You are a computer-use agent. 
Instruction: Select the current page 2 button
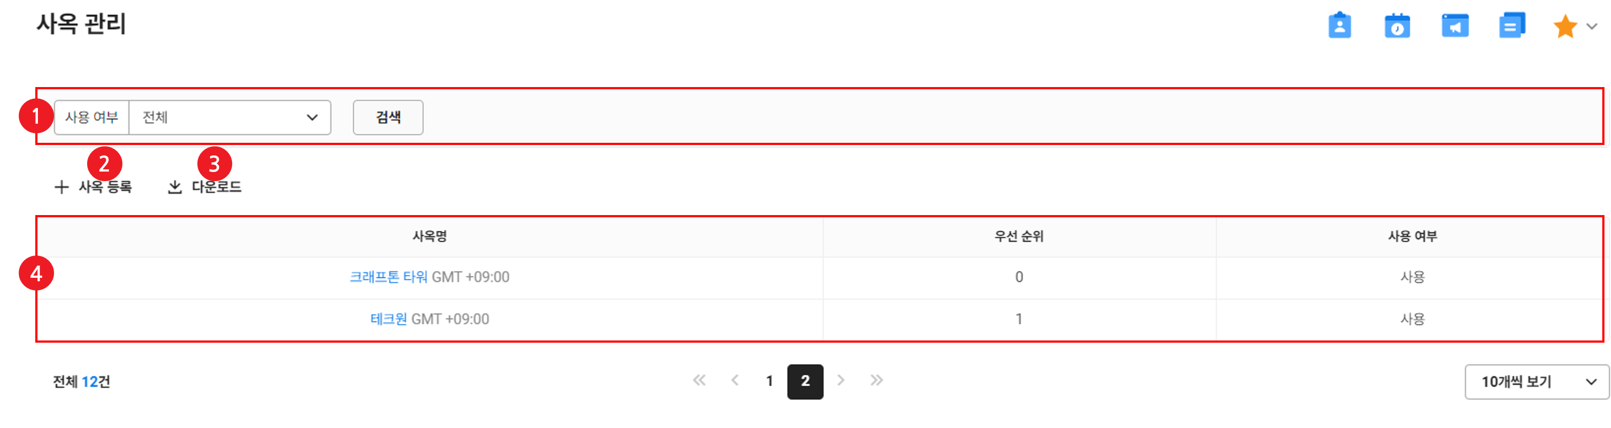[x=805, y=381]
